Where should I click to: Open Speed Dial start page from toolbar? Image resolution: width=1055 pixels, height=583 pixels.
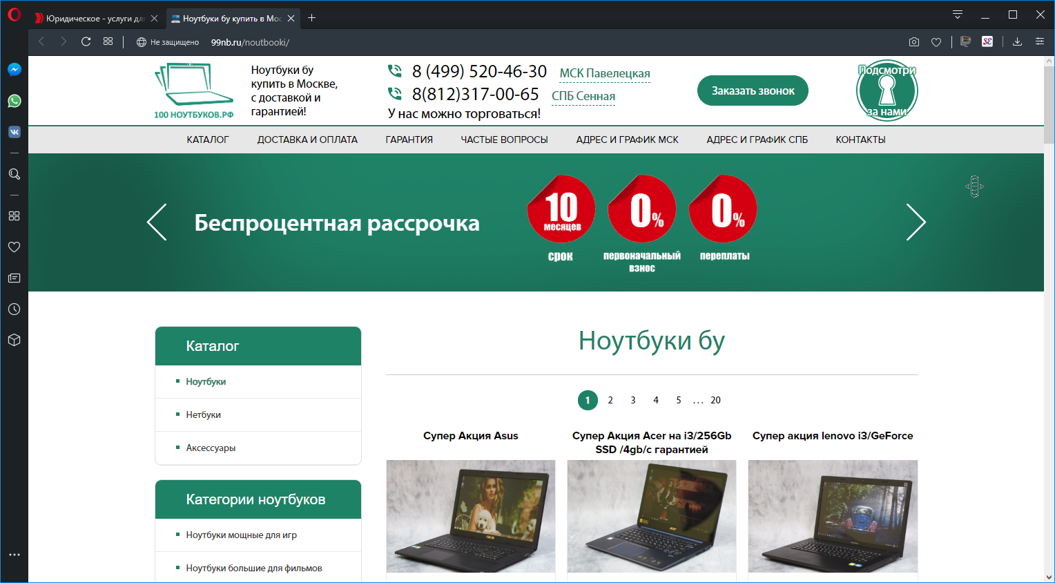click(108, 41)
